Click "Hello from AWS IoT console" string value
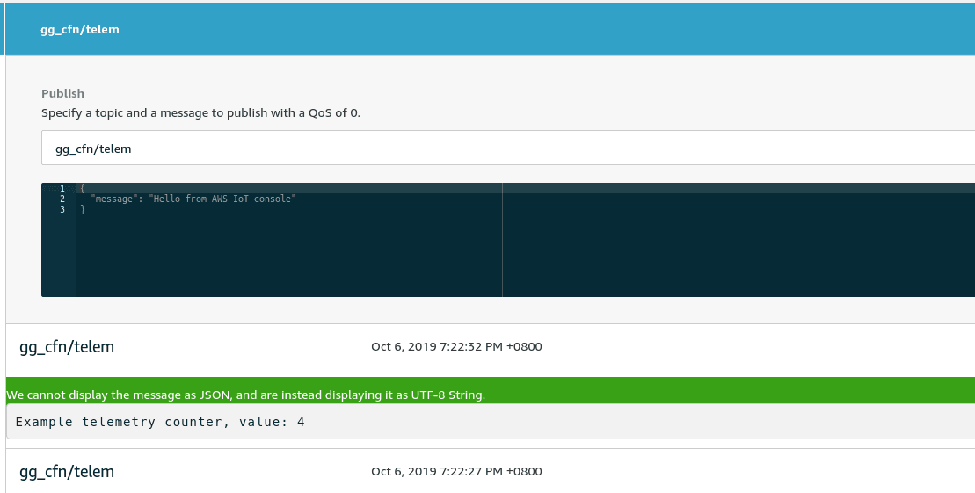This screenshot has height=493, width=975. (x=222, y=199)
